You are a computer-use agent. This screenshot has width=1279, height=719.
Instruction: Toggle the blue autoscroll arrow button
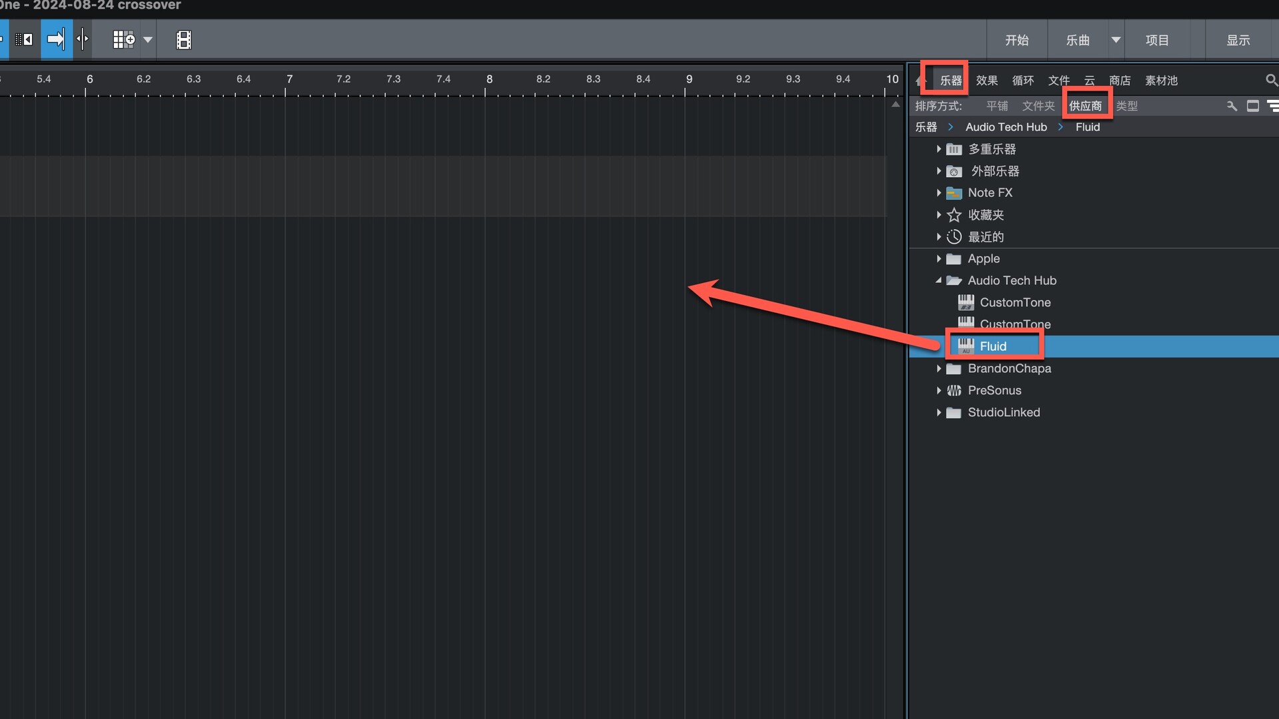click(x=57, y=39)
